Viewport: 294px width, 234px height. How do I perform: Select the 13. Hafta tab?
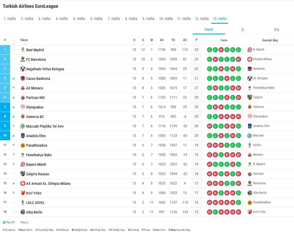pyautogui.click(x=220, y=19)
